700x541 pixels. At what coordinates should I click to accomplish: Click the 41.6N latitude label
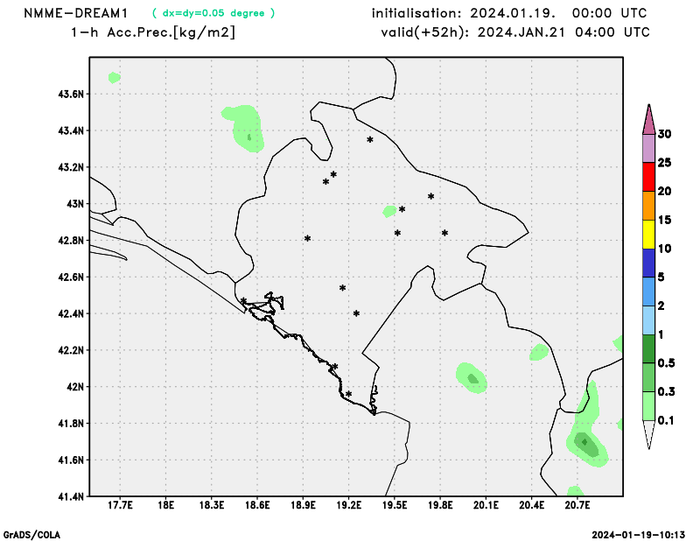click(x=71, y=460)
